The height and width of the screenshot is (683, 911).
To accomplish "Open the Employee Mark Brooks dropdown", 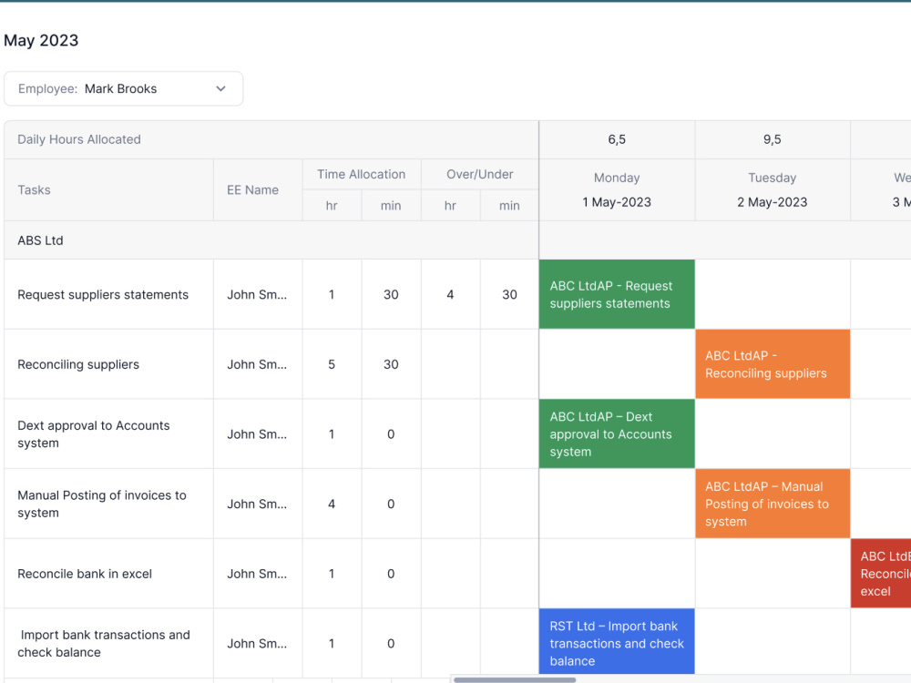I will 123,89.
